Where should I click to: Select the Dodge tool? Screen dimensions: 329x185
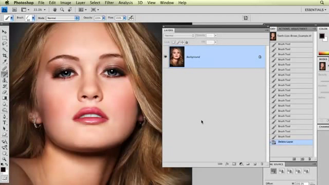pyautogui.click(x=4, y=110)
